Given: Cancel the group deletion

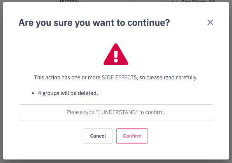Looking at the screenshot, I should [x=98, y=136].
